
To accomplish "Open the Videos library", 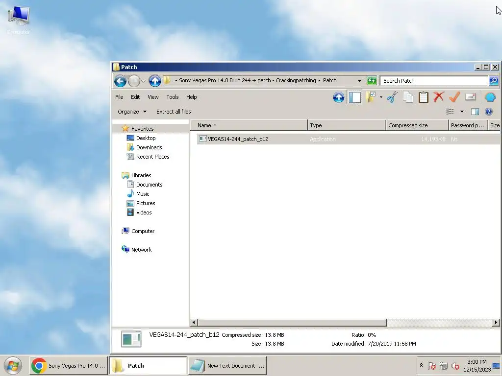I will 144,212.
